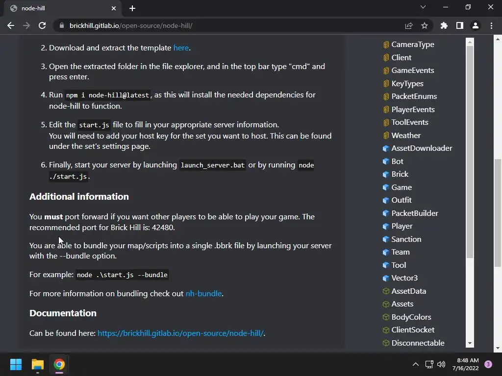Click the PlayerEvents enumeration icon
The image size is (502, 376).
tap(386, 110)
